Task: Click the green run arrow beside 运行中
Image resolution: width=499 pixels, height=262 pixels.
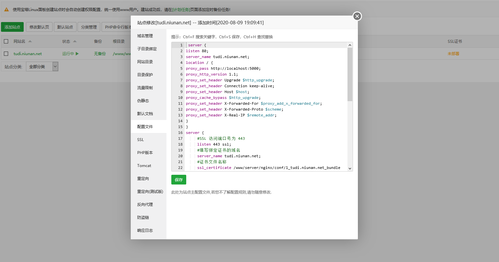Action: 77,54
